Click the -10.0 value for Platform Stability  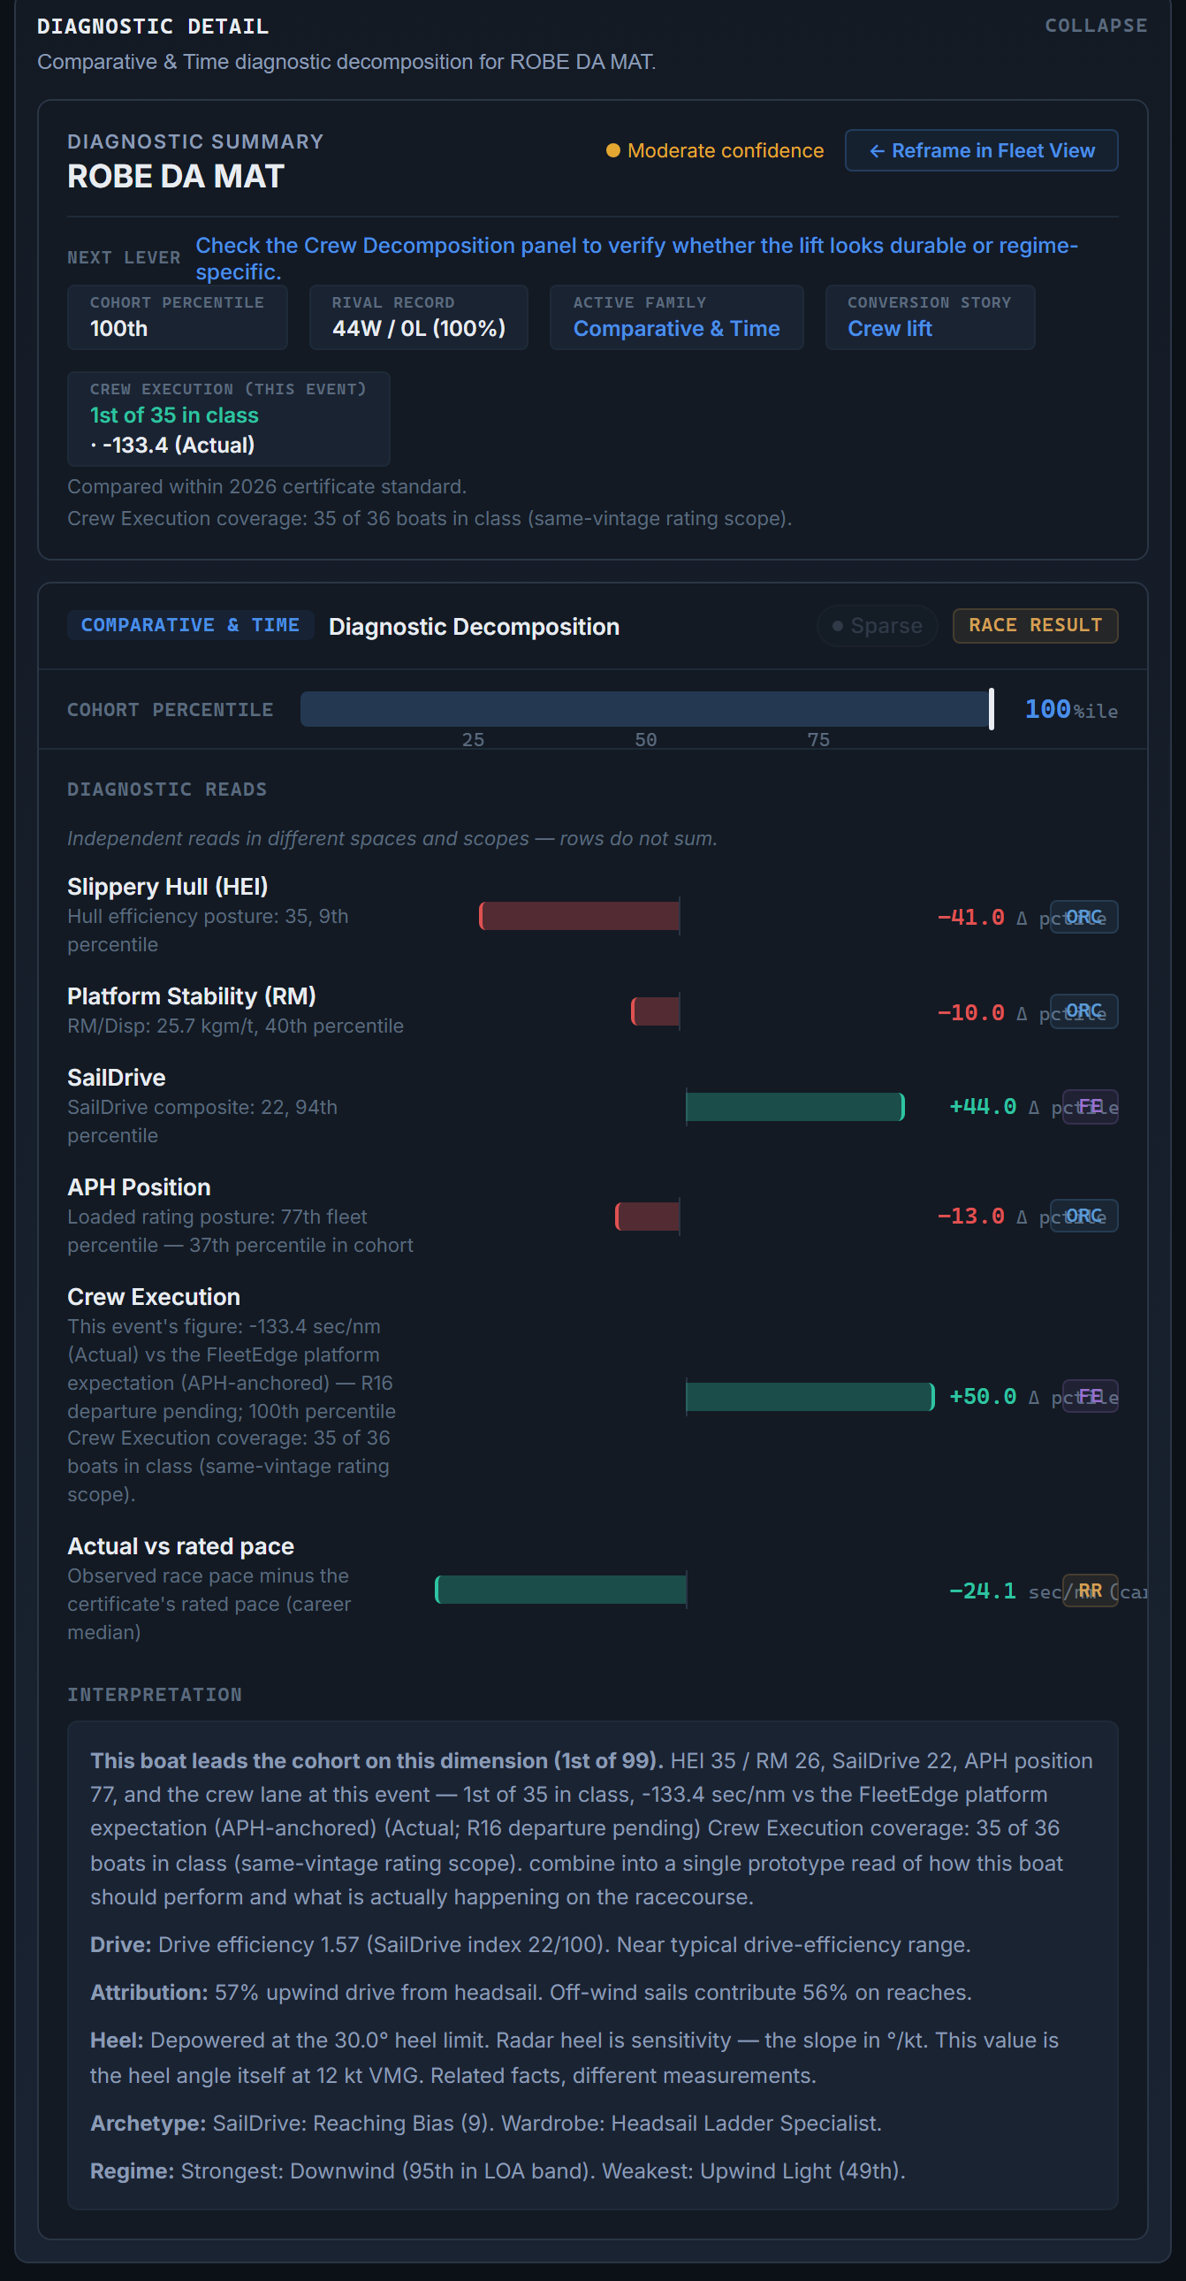971,1012
